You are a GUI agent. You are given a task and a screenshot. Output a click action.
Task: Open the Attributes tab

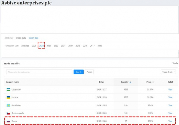pos(9,38)
